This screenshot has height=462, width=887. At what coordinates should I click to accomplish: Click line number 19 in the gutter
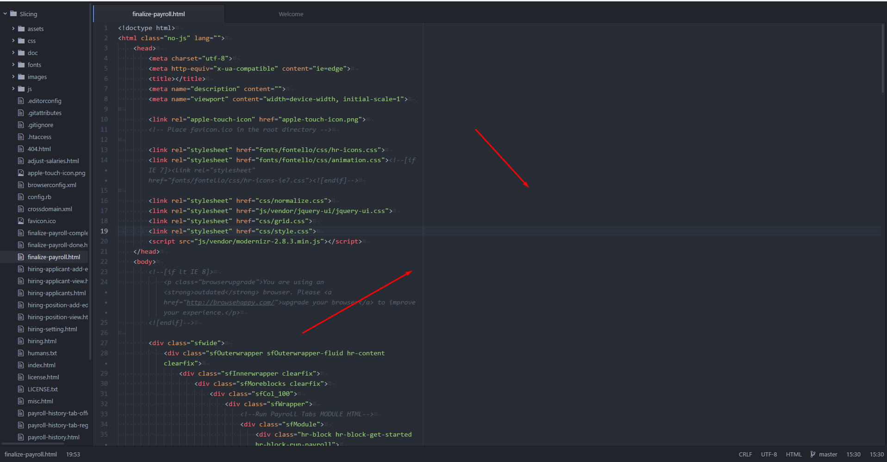click(104, 231)
